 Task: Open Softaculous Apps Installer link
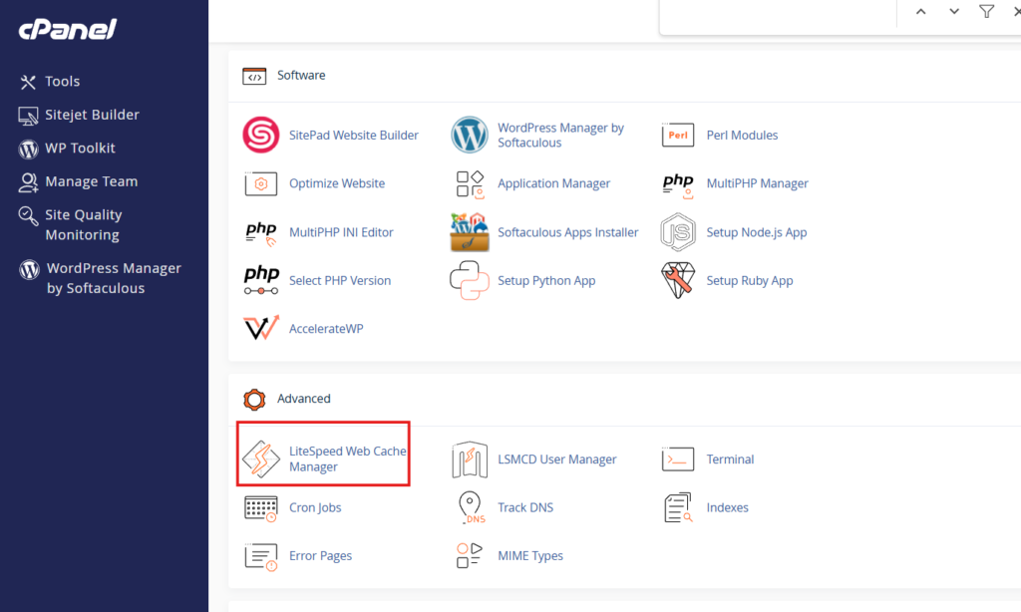coord(567,232)
